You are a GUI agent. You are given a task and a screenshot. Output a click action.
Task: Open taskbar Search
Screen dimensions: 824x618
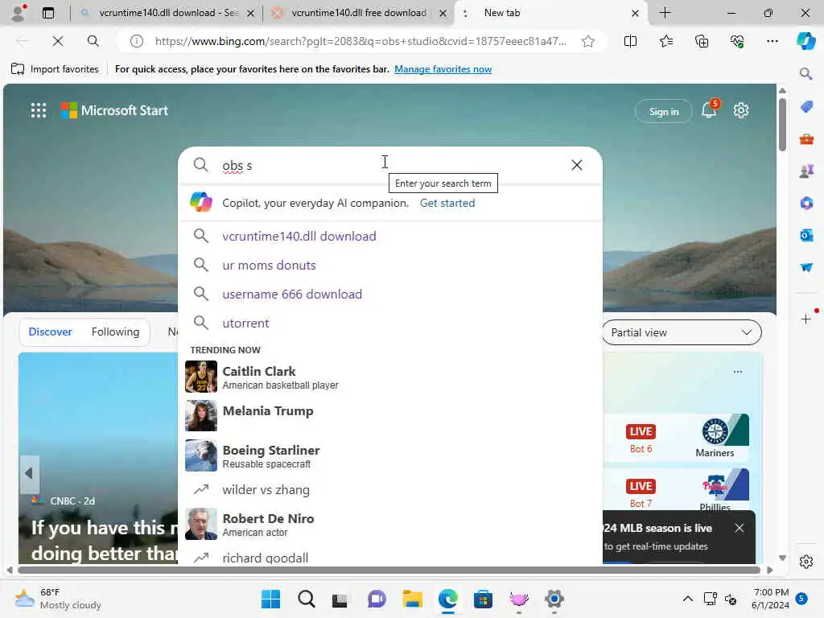(307, 599)
